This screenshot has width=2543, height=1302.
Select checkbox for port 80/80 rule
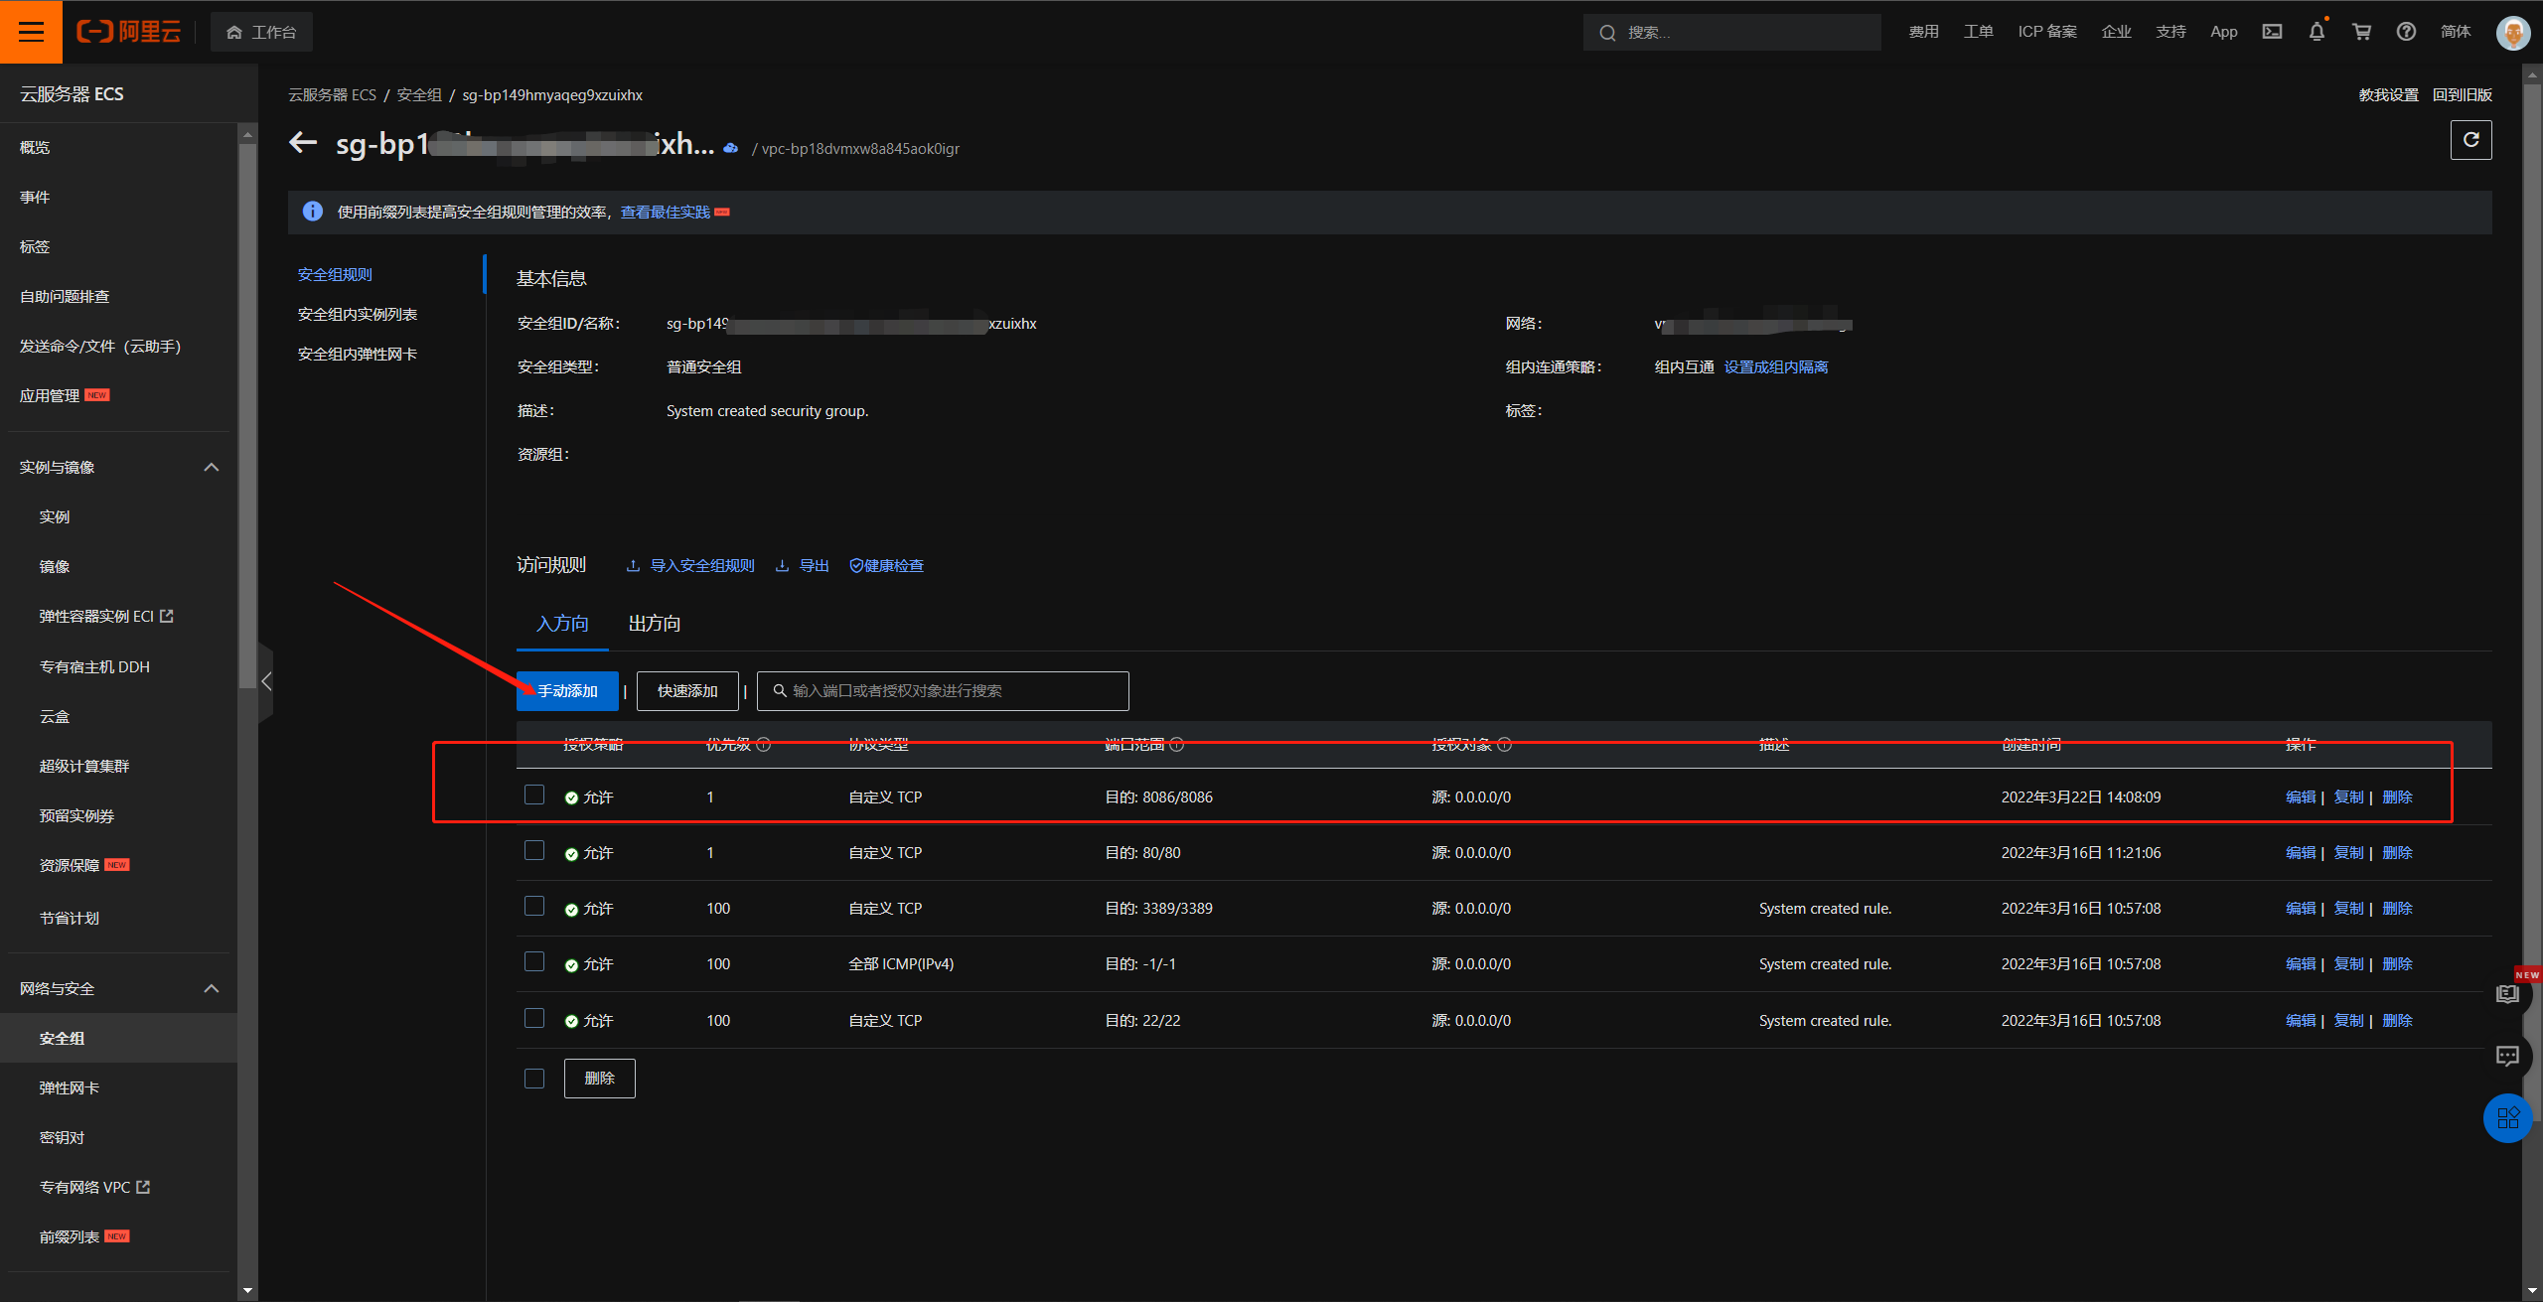coord(534,850)
